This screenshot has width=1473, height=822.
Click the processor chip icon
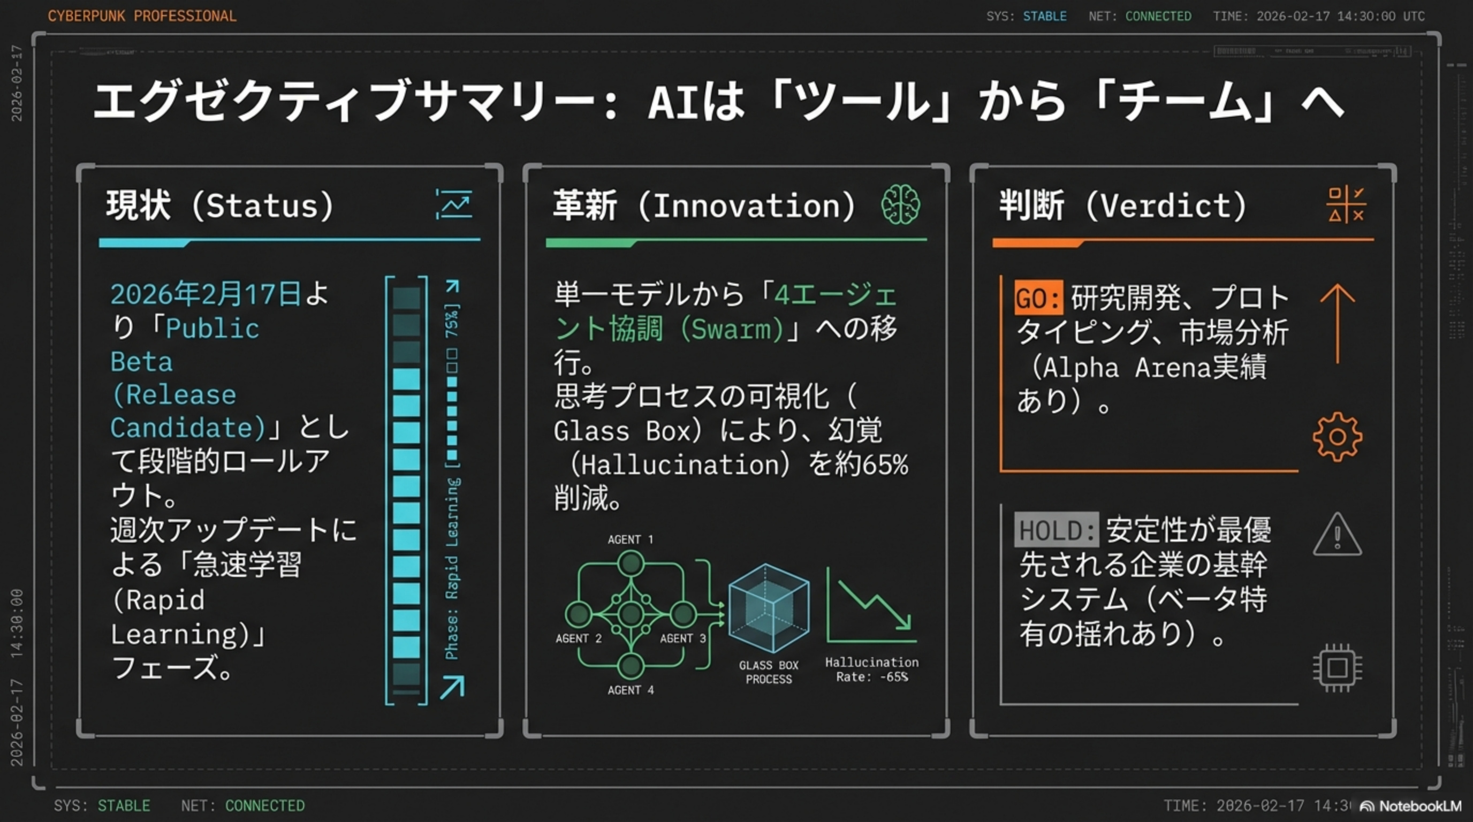(1337, 668)
